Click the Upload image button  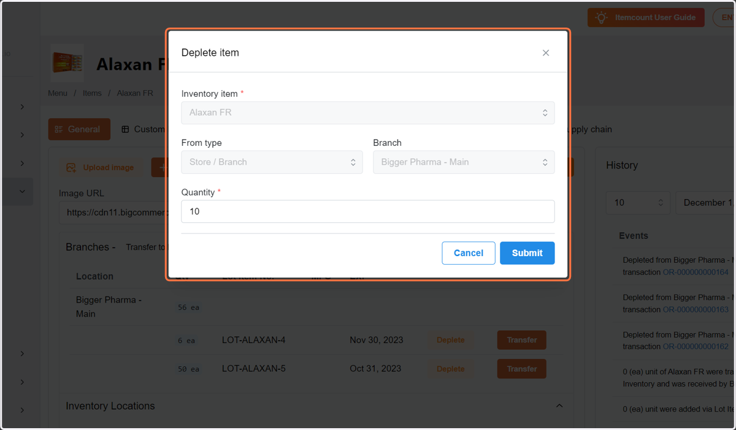click(x=100, y=167)
